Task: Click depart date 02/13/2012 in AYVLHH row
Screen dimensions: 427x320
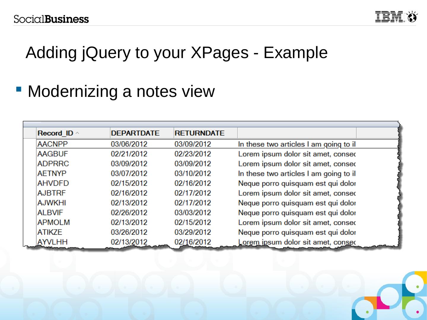Action: [x=129, y=242]
